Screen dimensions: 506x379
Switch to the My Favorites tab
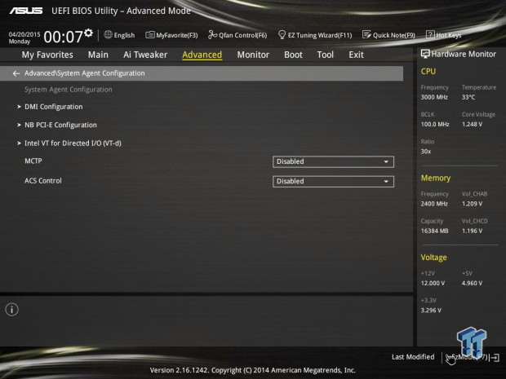coord(47,55)
